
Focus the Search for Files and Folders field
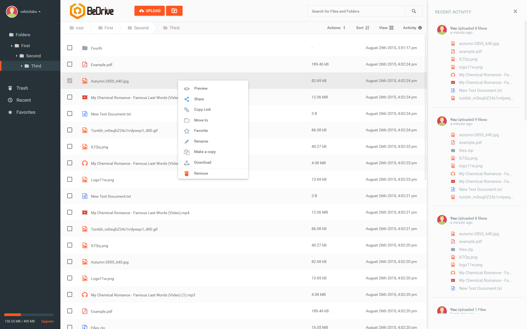click(356, 11)
